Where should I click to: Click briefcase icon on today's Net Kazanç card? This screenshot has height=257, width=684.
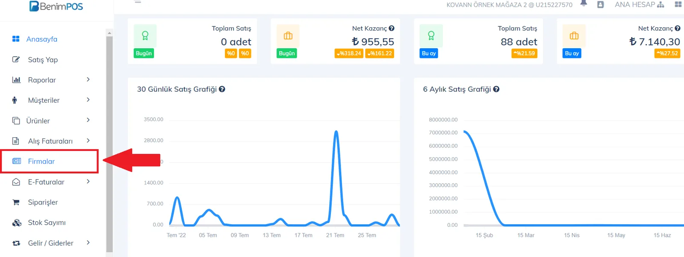tap(288, 36)
